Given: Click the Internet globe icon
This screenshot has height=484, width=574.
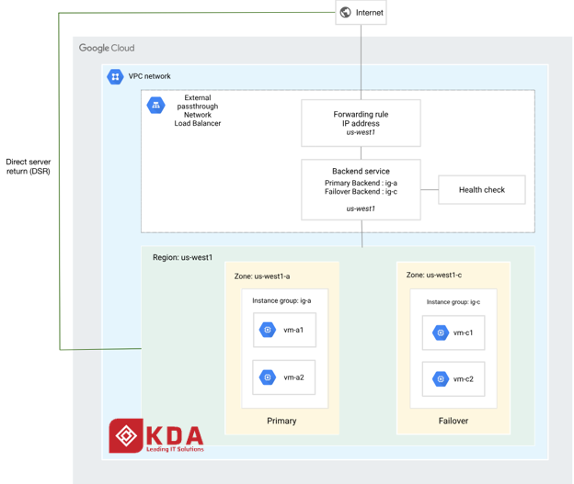Looking at the screenshot, I should 345,13.
